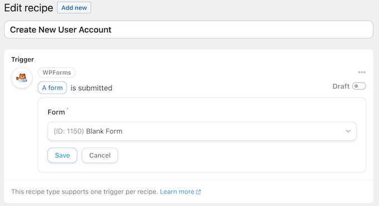Click the external link icon beside Learn more
379x206 pixels.
(x=198, y=192)
